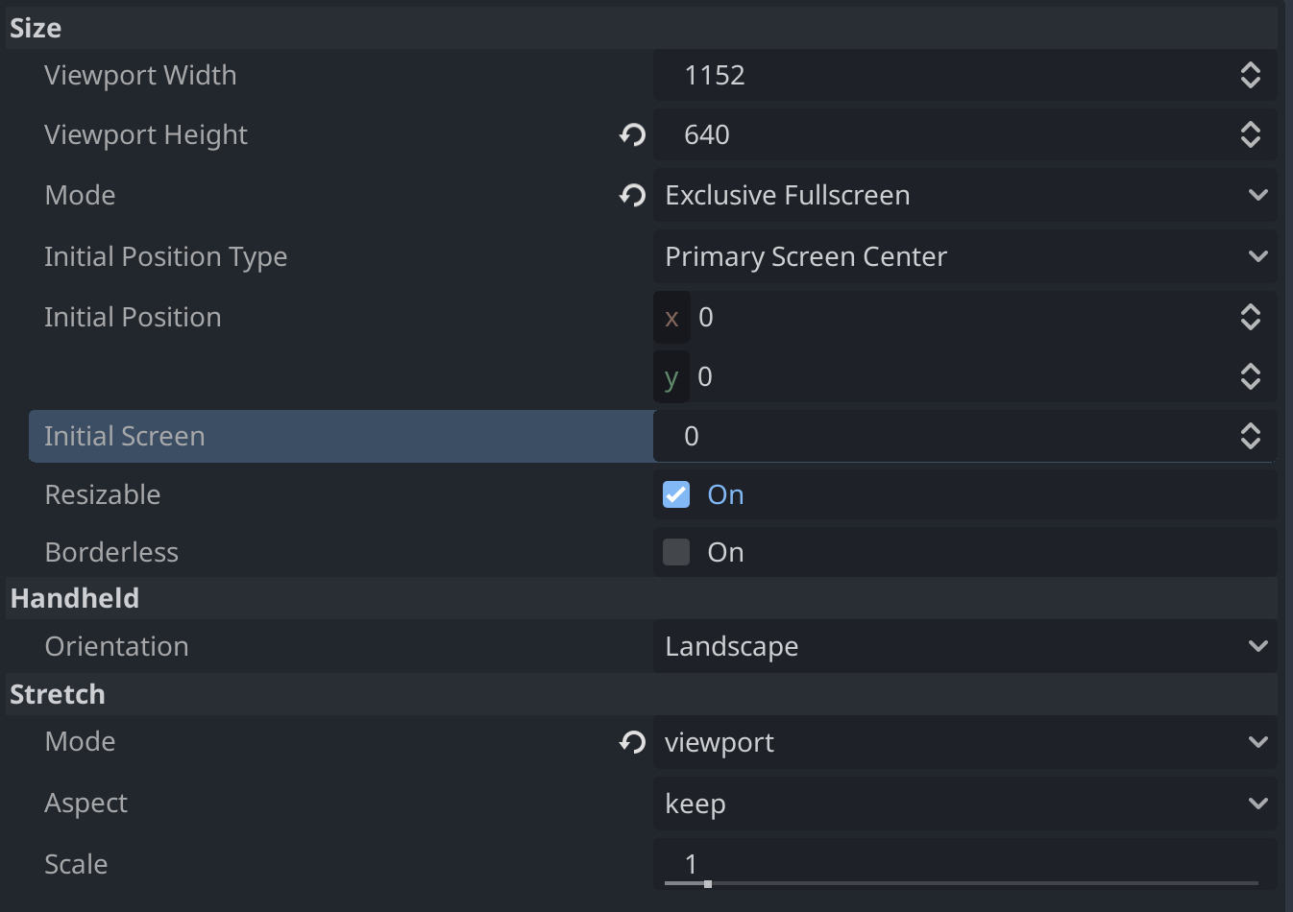Enable the Borderless checkbox

click(676, 553)
